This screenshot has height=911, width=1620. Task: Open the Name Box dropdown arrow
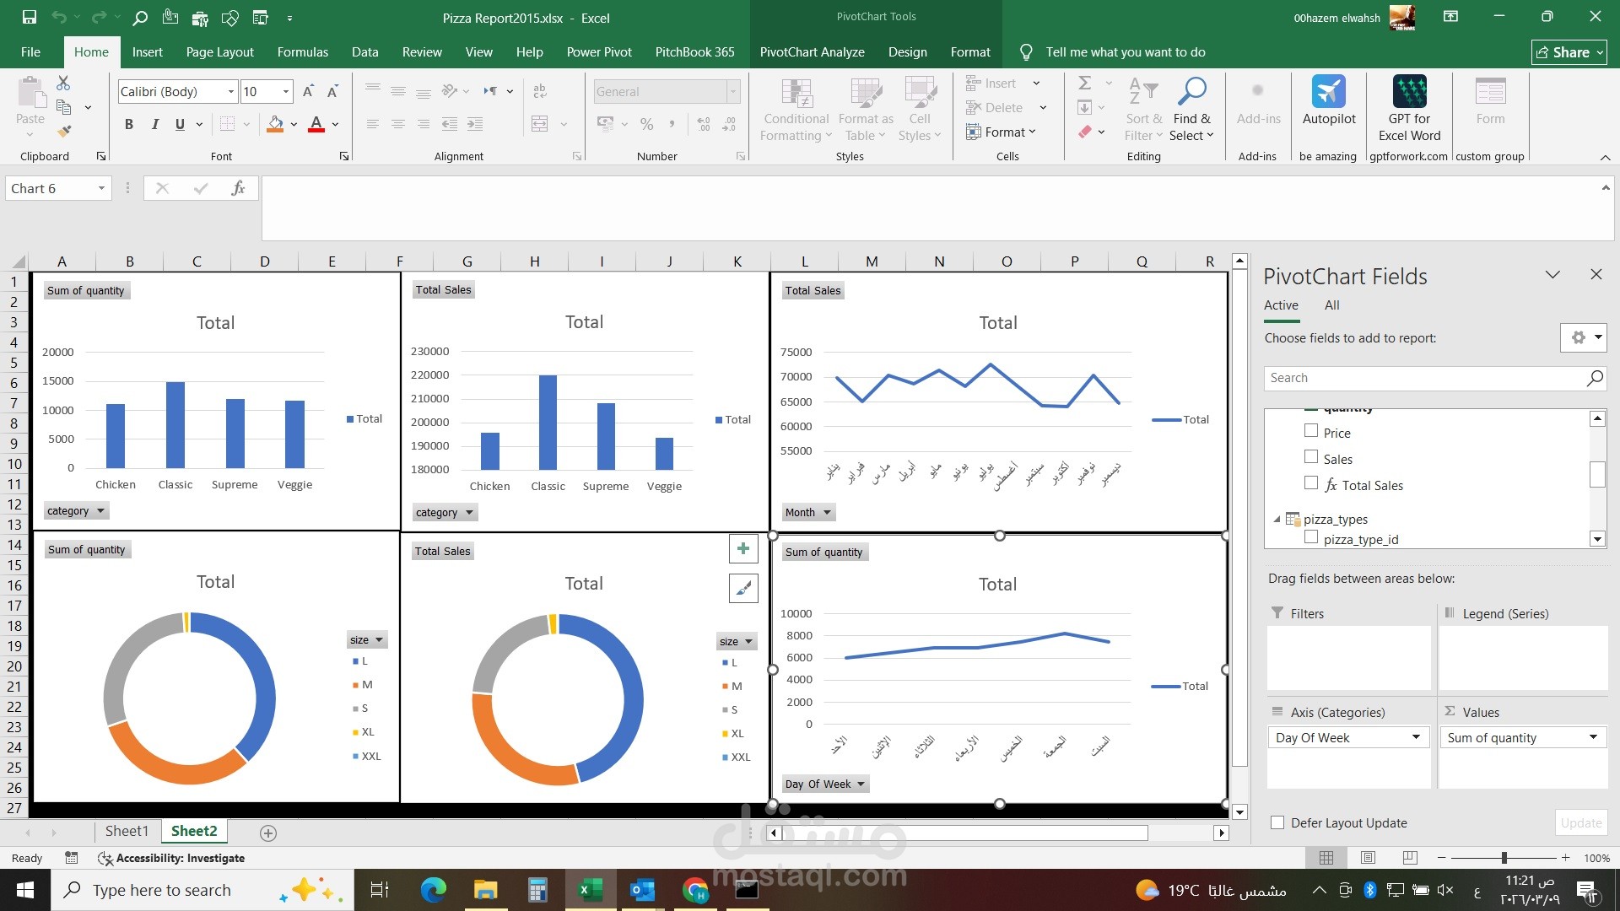tap(101, 188)
